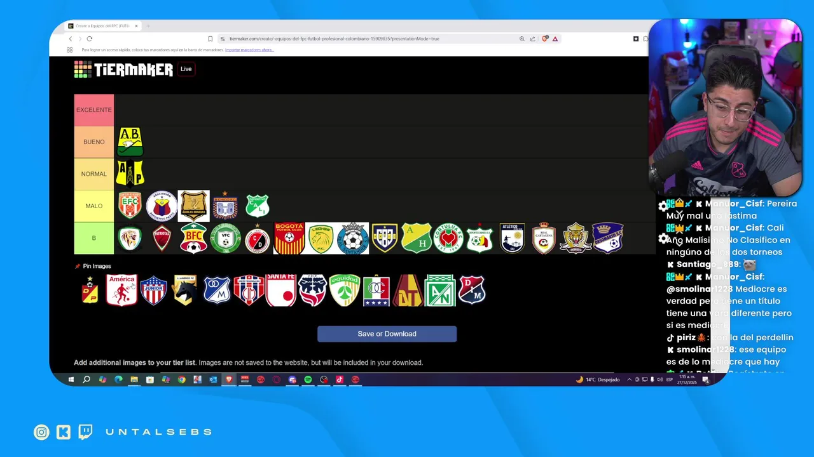Select the Millonarios blue crest
814x457 pixels.
(217, 291)
